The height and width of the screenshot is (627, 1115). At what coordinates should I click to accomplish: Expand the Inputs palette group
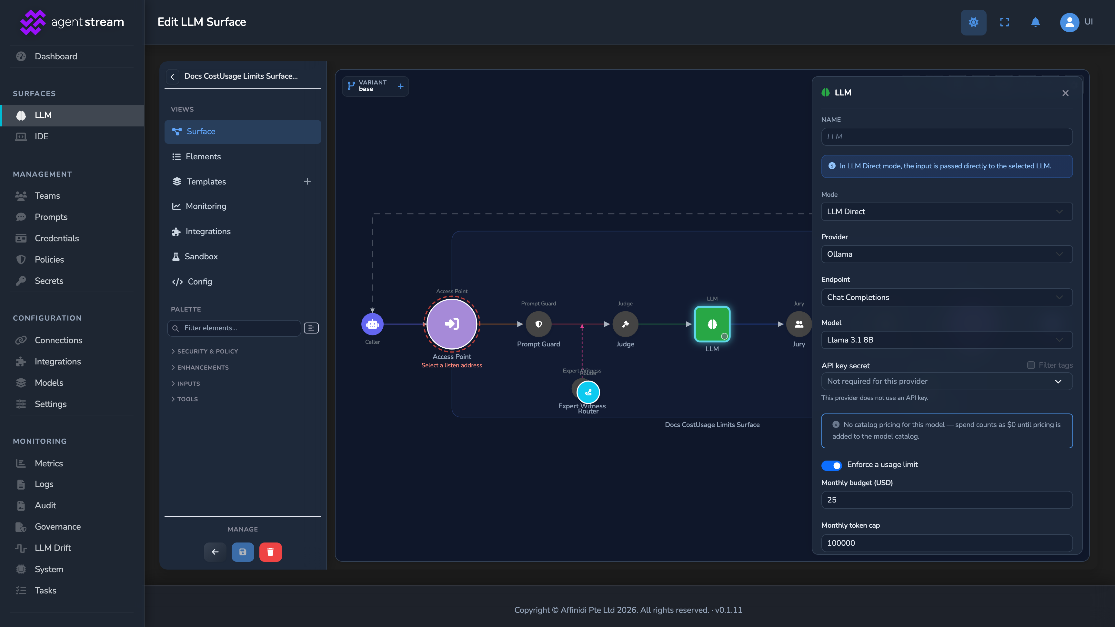pyautogui.click(x=186, y=383)
